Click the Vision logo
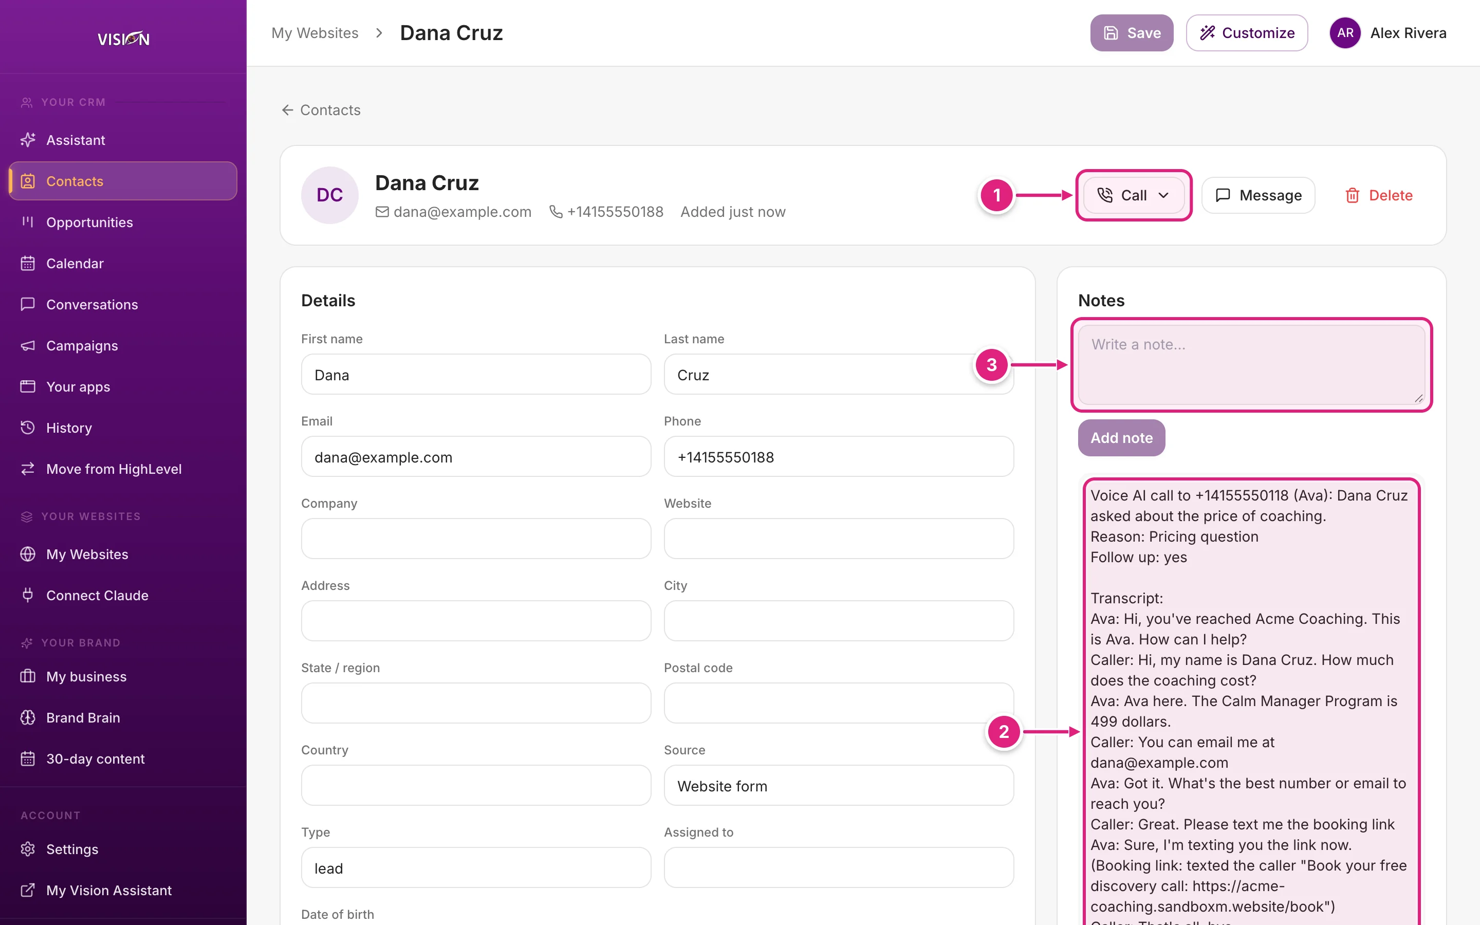1480x925 pixels. point(123,39)
